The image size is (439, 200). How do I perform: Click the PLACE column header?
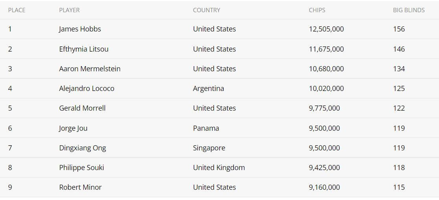coord(17,10)
